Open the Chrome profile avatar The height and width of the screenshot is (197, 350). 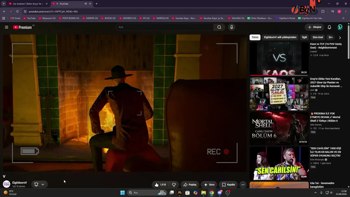(339, 11)
